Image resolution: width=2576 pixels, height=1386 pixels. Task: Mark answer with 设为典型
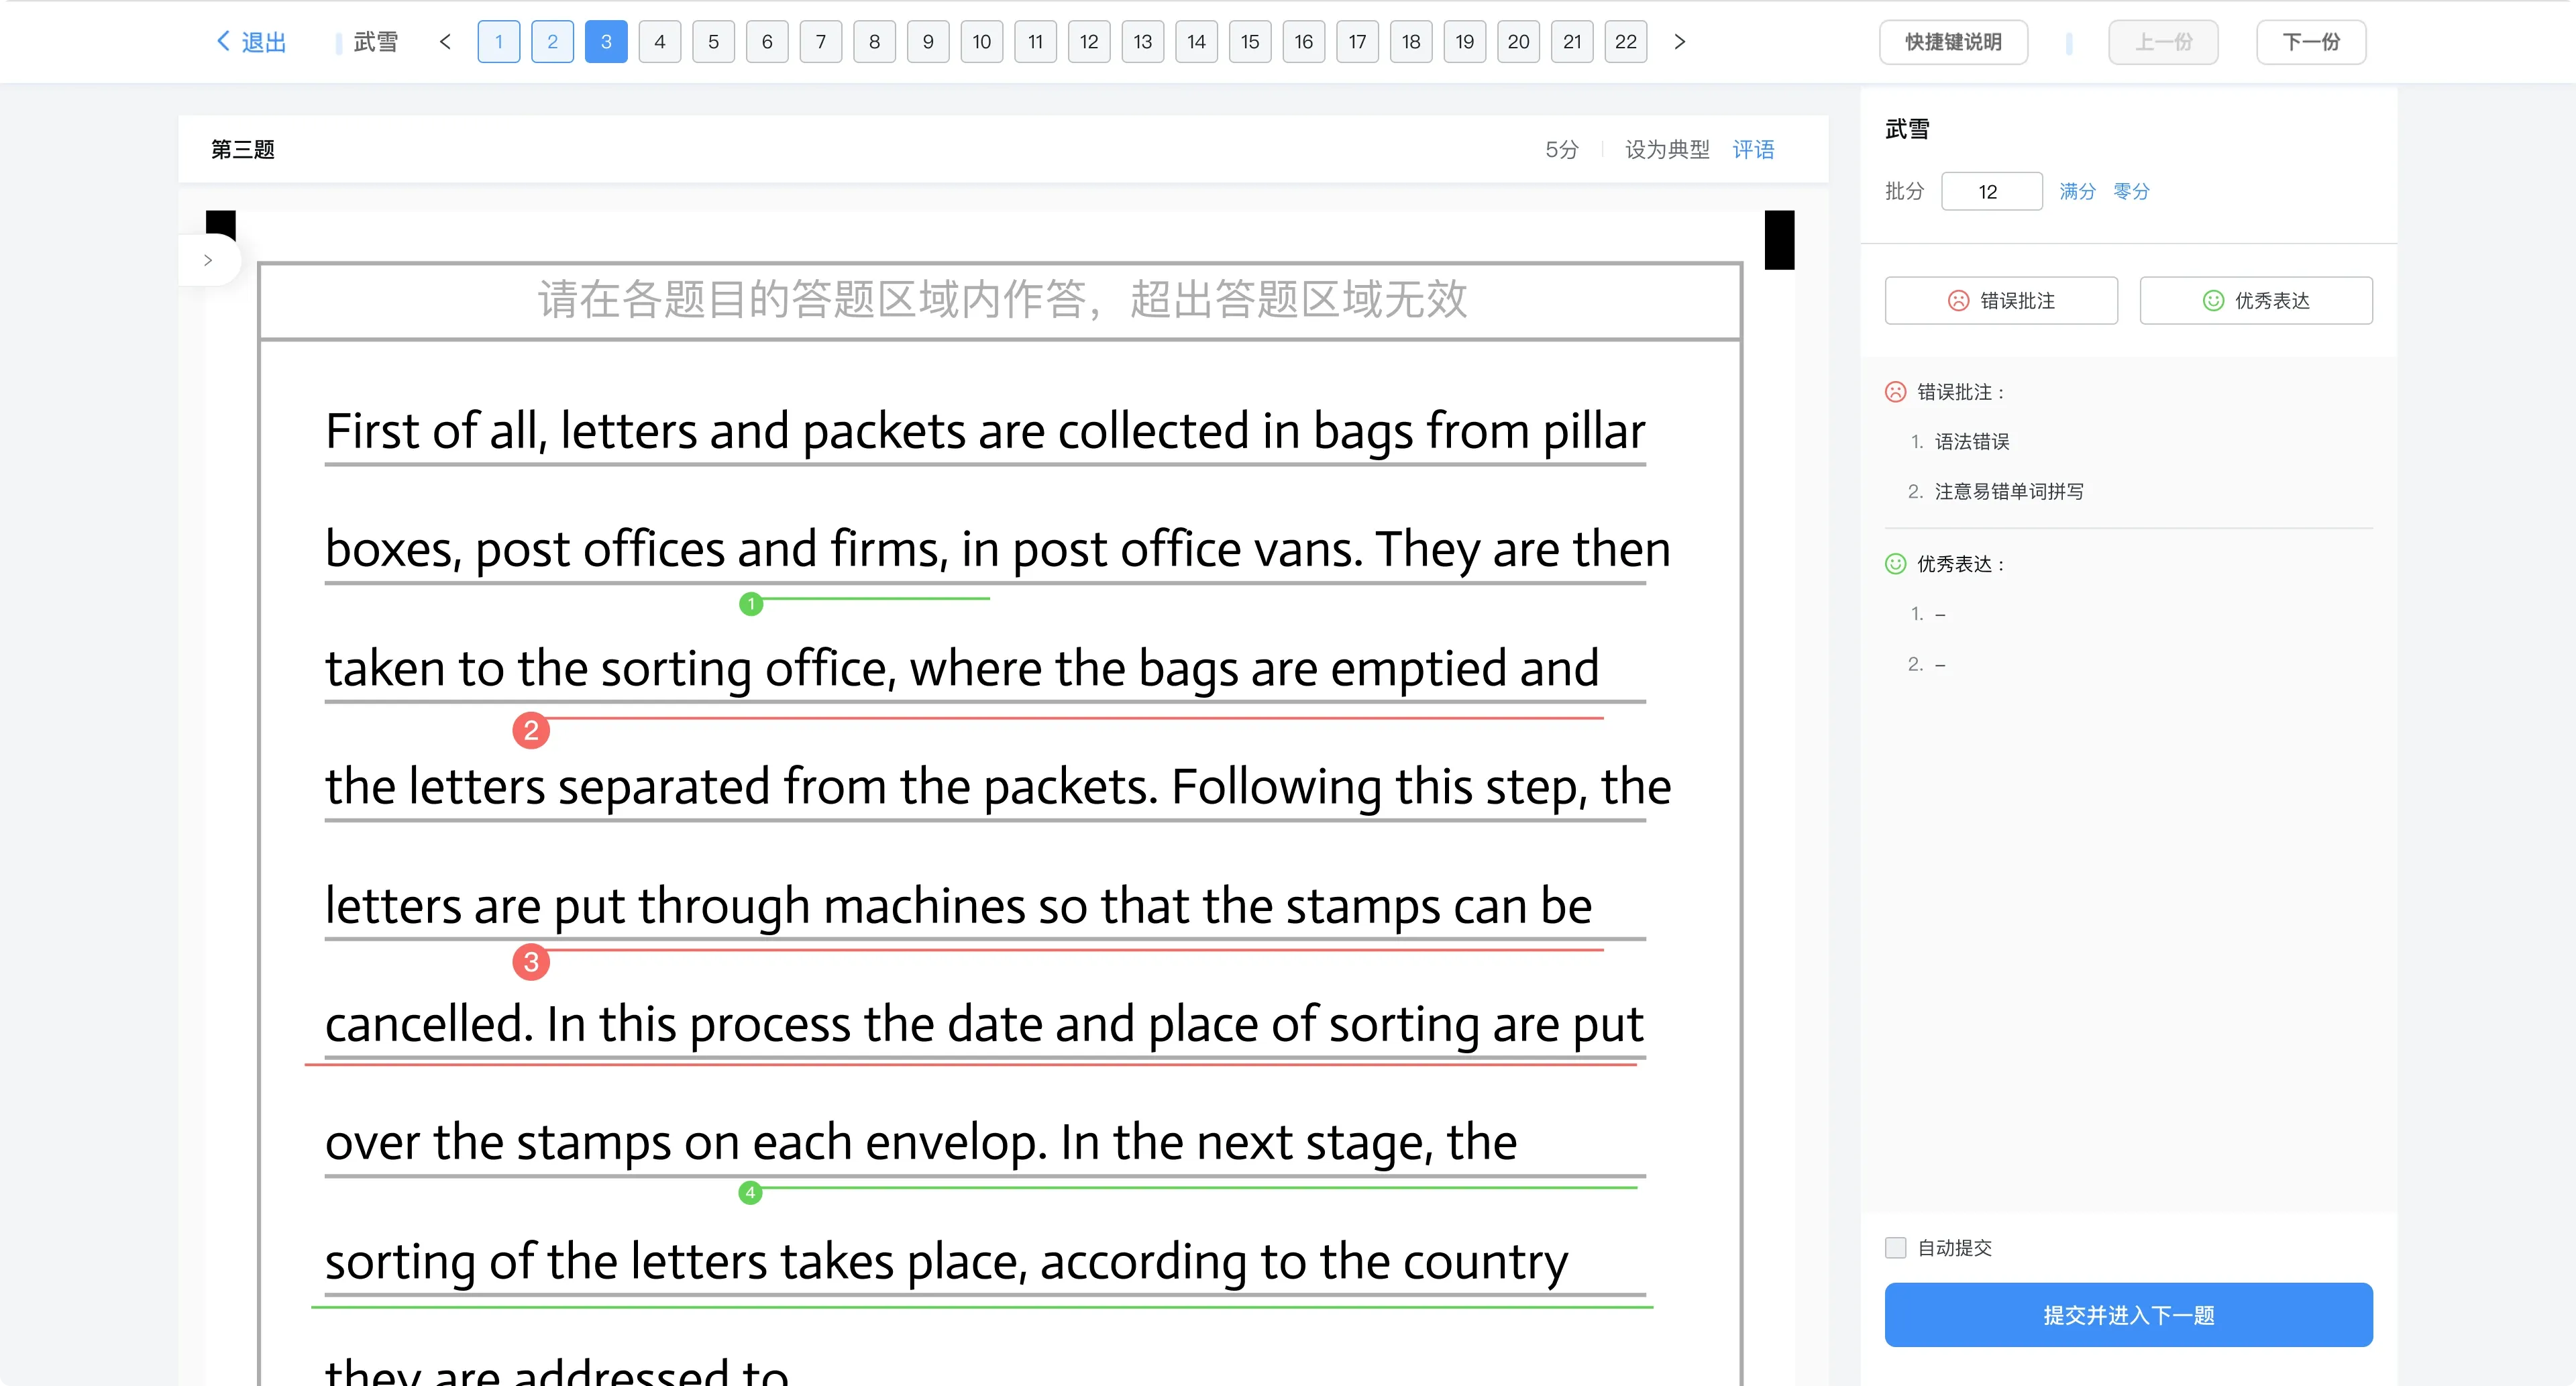tap(1667, 149)
